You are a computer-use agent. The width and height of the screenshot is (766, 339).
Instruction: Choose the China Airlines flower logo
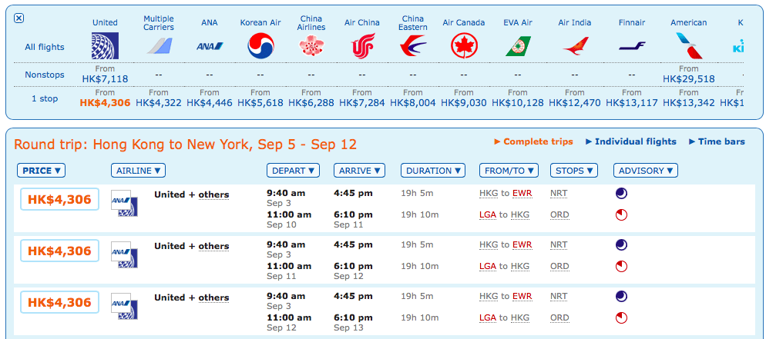click(x=311, y=47)
